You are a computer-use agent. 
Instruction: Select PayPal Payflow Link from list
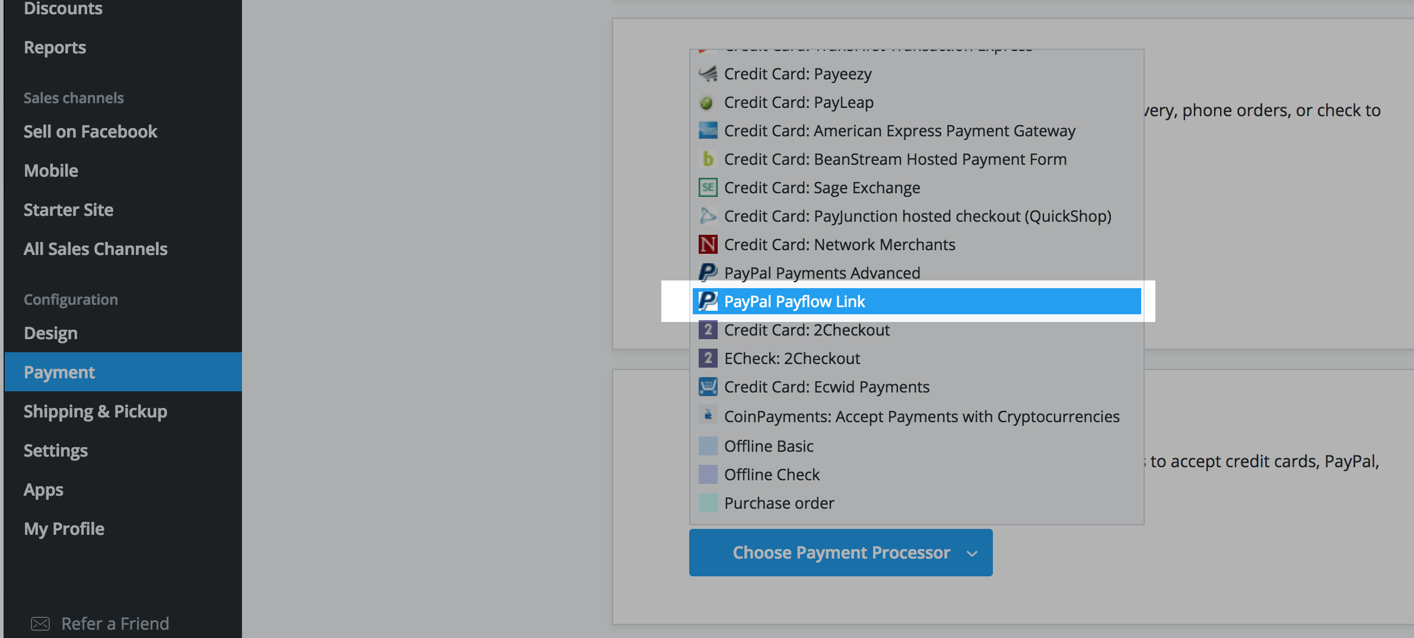794,301
